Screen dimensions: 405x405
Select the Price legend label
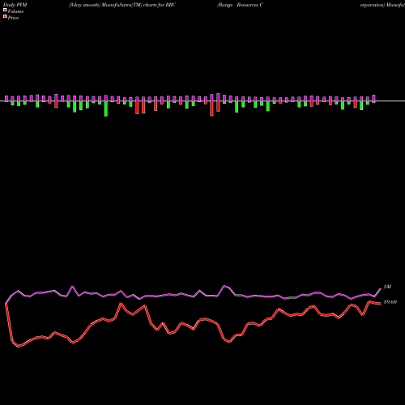(x=13, y=18)
